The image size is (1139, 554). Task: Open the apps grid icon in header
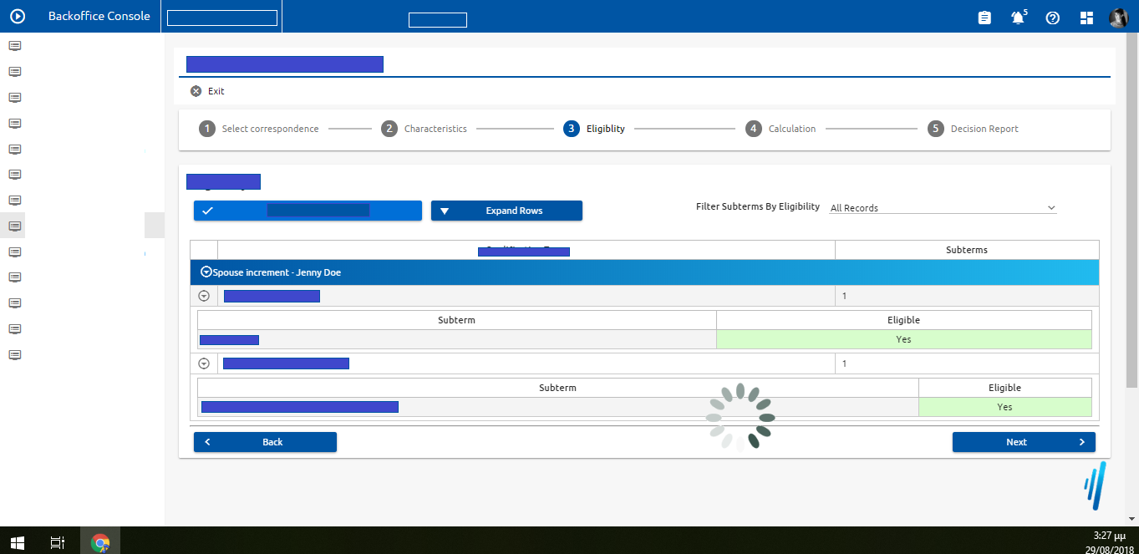point(1086,18)
